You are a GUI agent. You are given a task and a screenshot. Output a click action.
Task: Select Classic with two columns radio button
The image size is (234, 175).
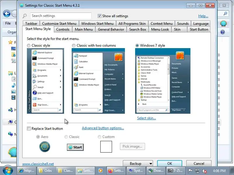(74, 45)
